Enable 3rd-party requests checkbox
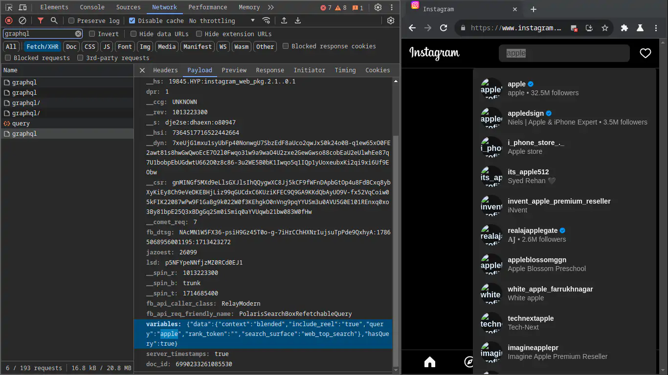This screenshot has height=375, width=668. pos(80,58)
